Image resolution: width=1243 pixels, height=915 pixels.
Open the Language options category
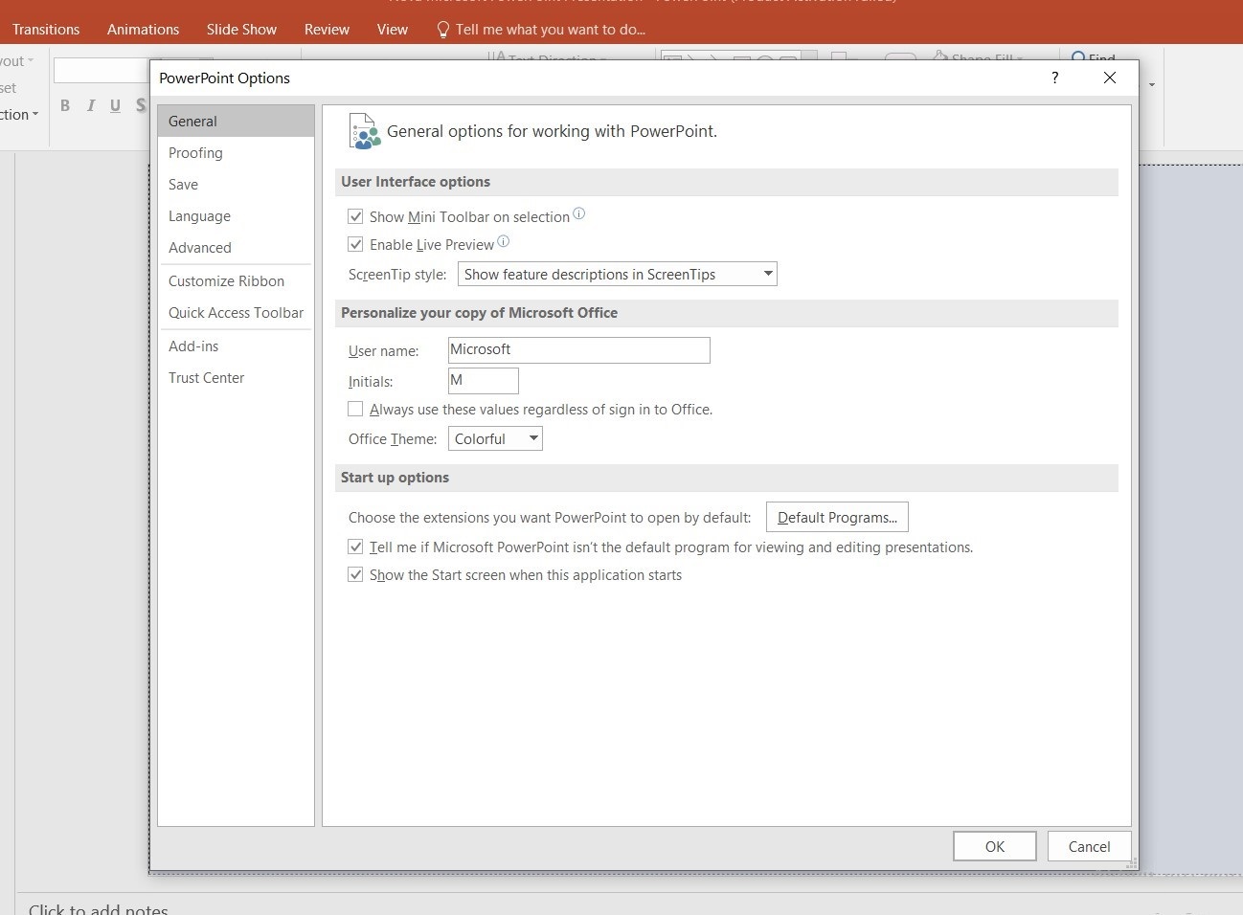[236, 216]
